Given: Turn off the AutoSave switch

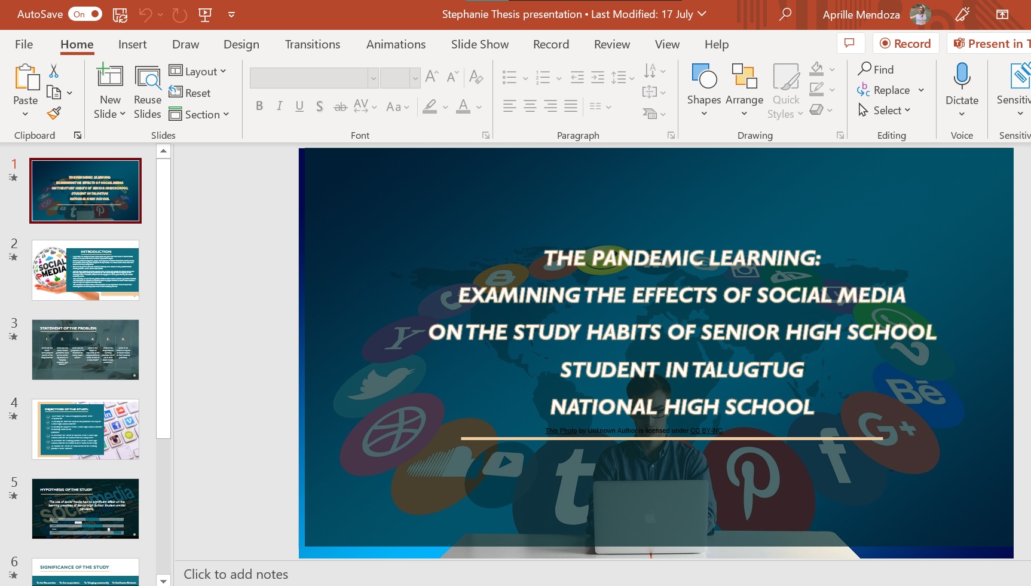Looking at the screenshot, I should click(85, 14).
